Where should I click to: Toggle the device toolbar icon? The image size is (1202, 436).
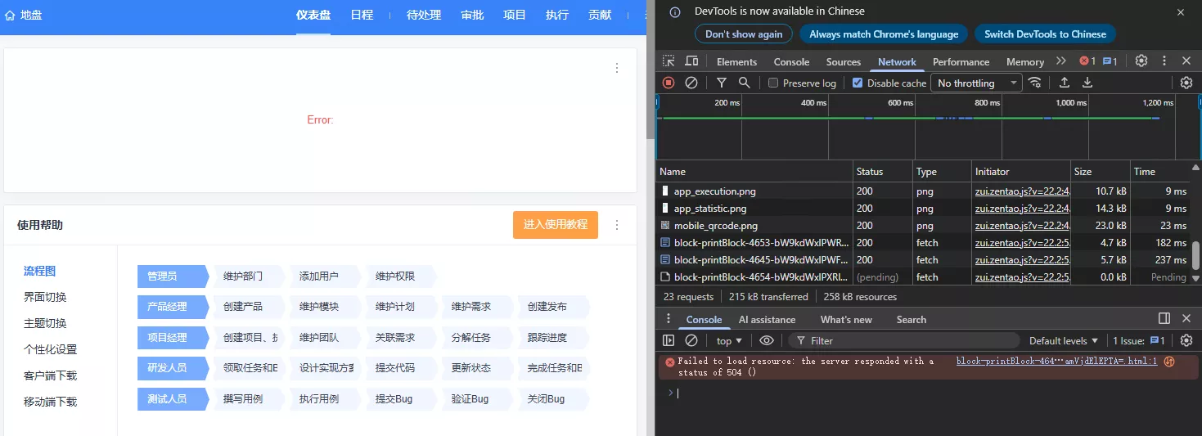tap(691, 61)
